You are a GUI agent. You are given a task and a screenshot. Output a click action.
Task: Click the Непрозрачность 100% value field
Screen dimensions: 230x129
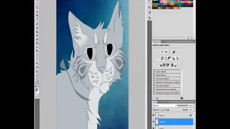(190, 105)
